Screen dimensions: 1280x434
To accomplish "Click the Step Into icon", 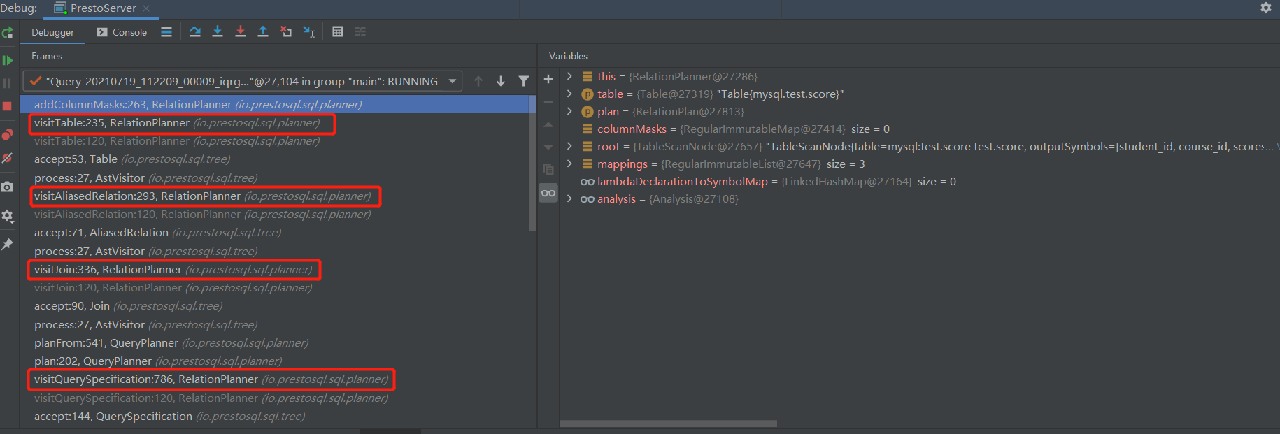I will pyautogui.click(x=218, y=31).
